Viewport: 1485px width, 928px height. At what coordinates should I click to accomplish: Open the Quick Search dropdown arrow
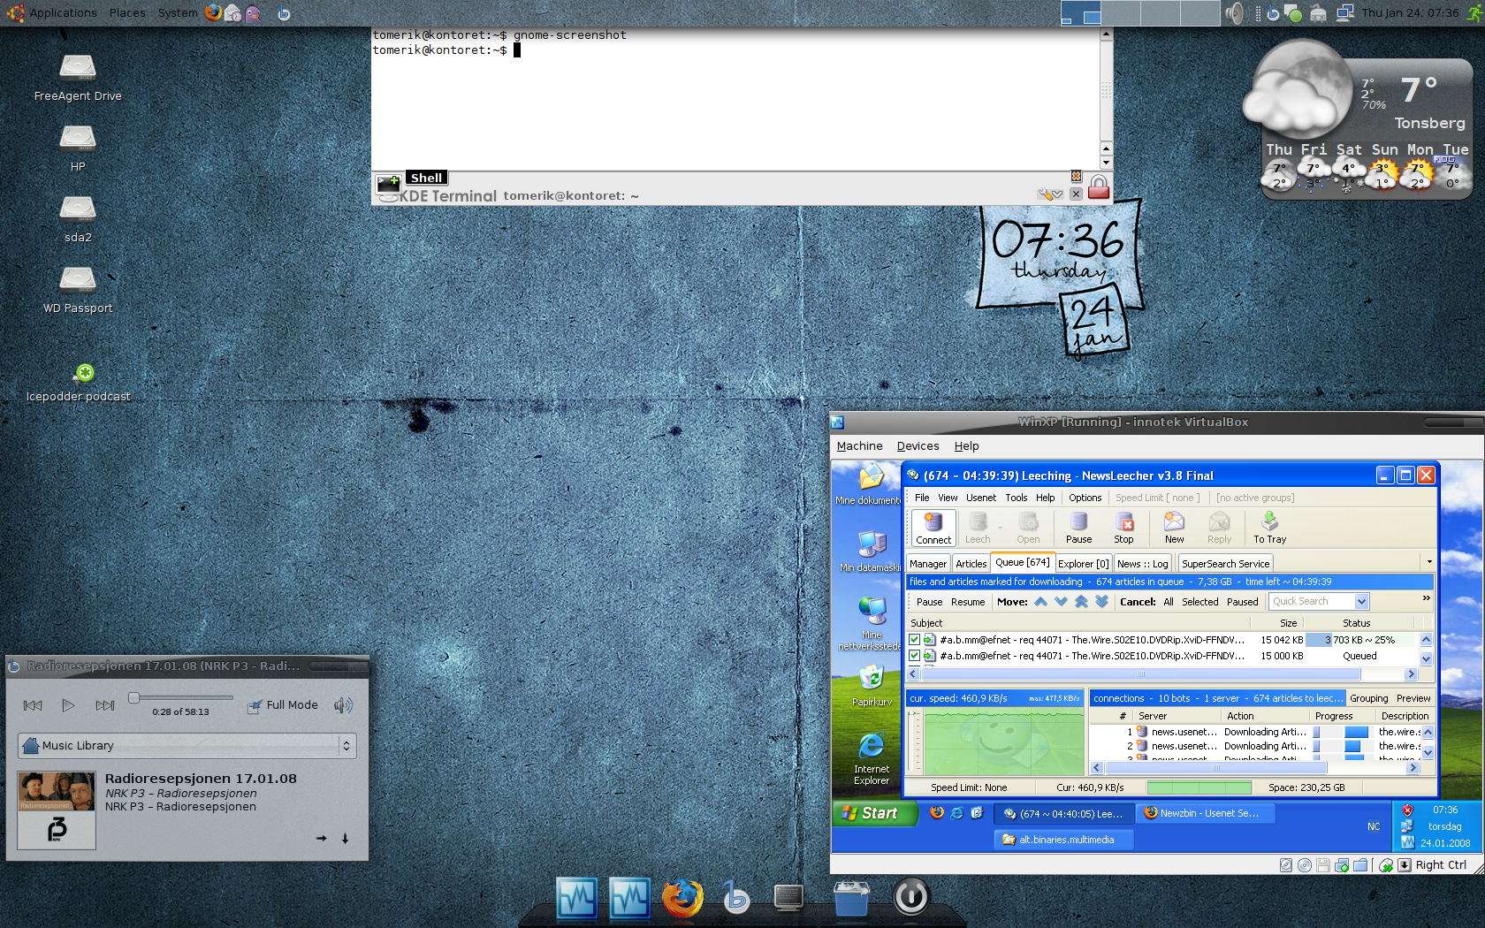1361,602
